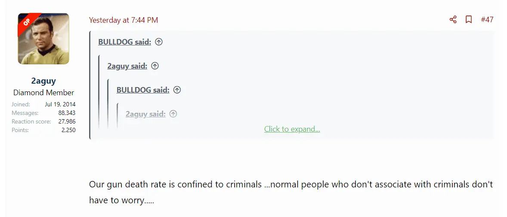Click the up-arrow icon by the faded innermost 2aguy said
The image size is (507, 217).
pyautogui.click(x=173, y=114)
